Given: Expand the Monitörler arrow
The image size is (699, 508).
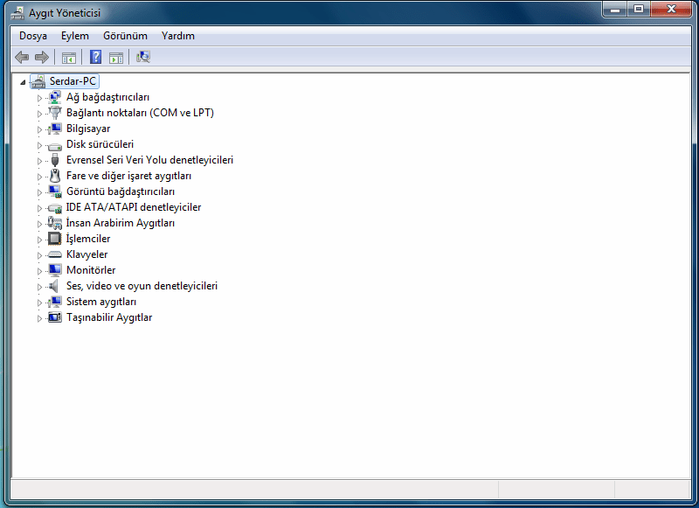Looking at the screenshot, I should [39, 271].
